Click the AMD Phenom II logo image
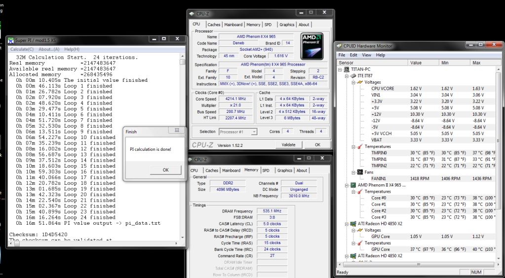The width and height of the screenshot is (505, 278). [312, 45]
